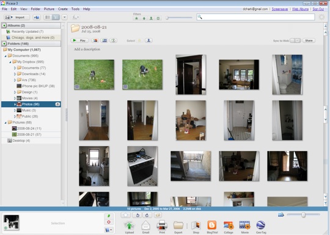
Task: Toggle the Sync to Web switch
Action: coord(295,40)
